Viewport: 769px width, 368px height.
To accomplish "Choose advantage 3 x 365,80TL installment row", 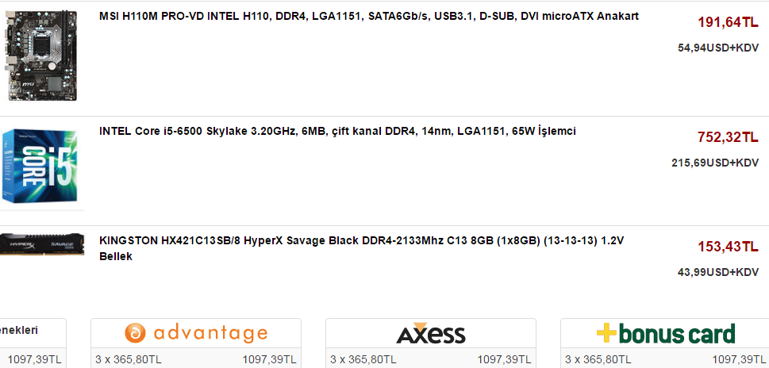I will coord(196,359).
